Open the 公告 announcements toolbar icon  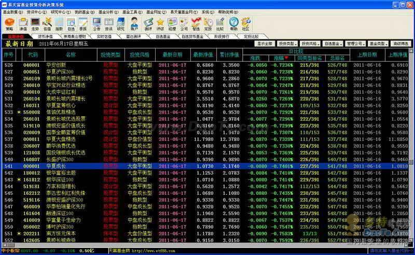(96, 24)
